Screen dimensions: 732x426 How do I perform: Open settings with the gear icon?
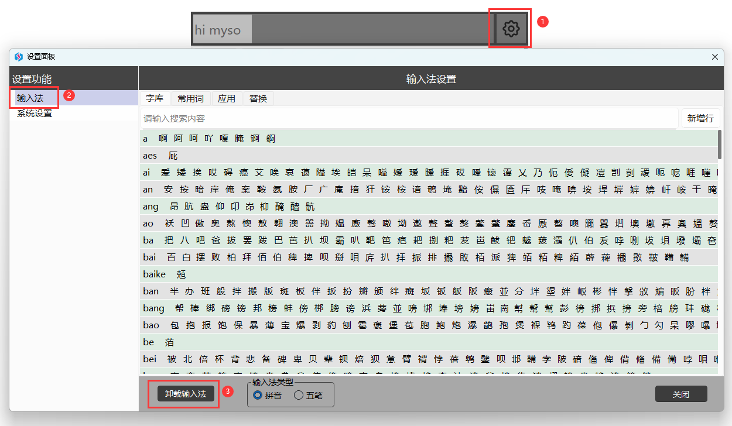[511, 28]
